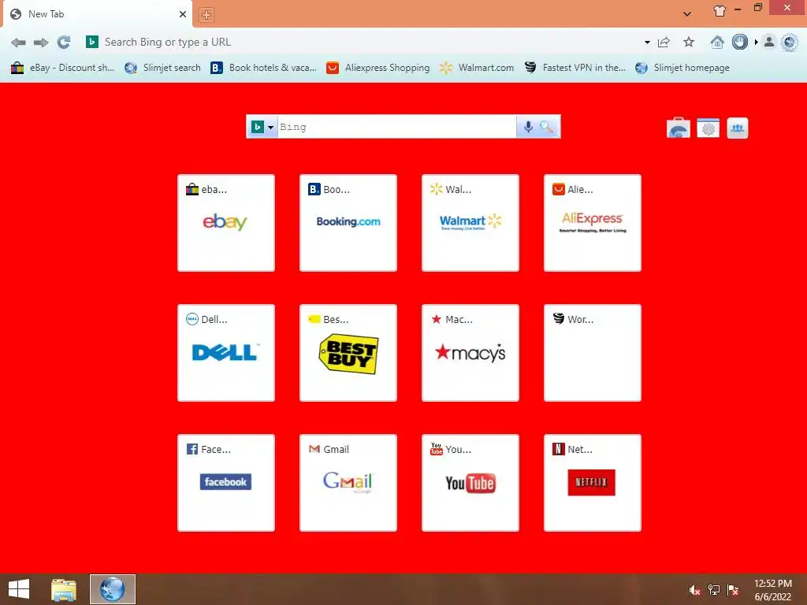
Task: Click the Bing icon in address bar
Action: 92,42
